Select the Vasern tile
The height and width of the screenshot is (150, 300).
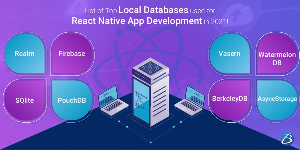click(229, 54)
